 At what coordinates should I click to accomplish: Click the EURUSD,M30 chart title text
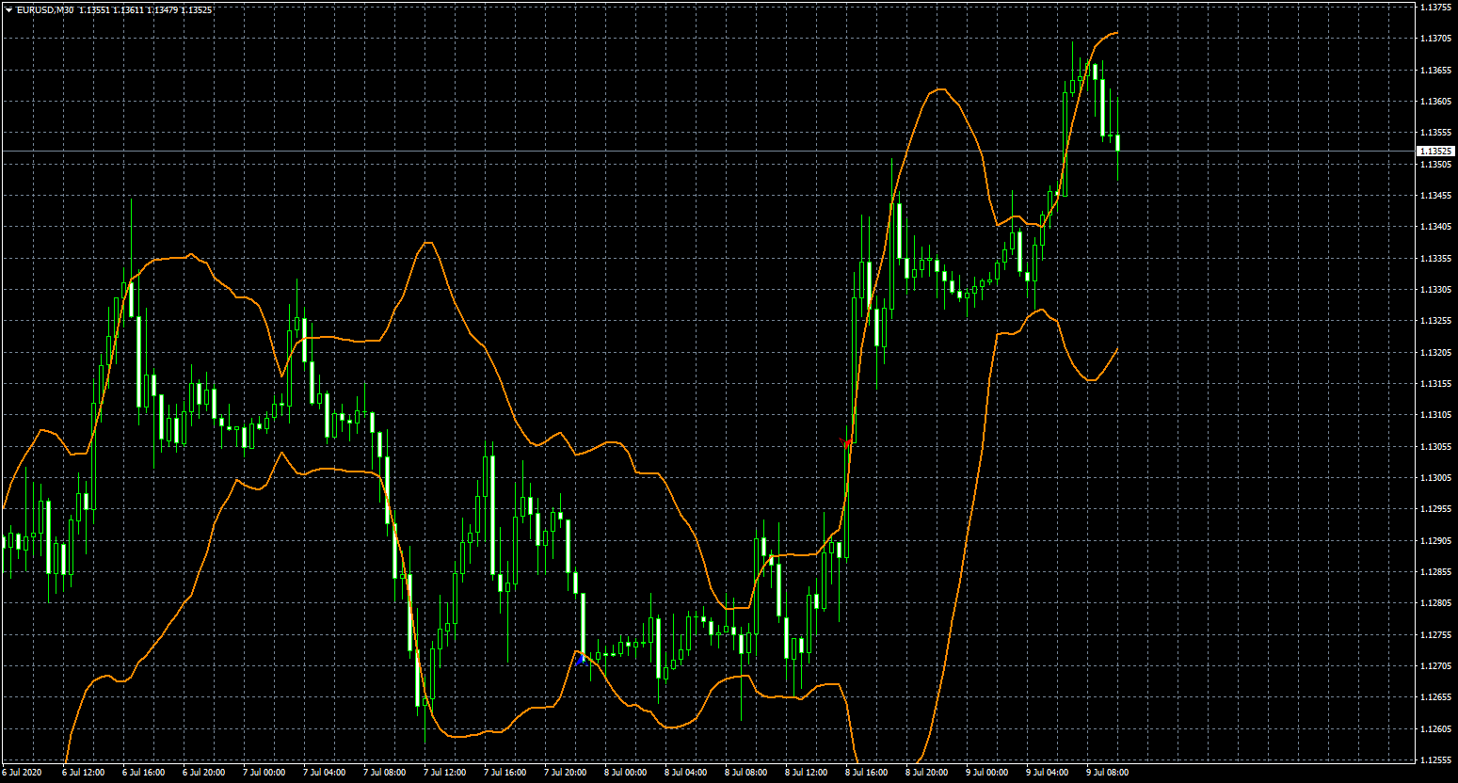(45, 10)
